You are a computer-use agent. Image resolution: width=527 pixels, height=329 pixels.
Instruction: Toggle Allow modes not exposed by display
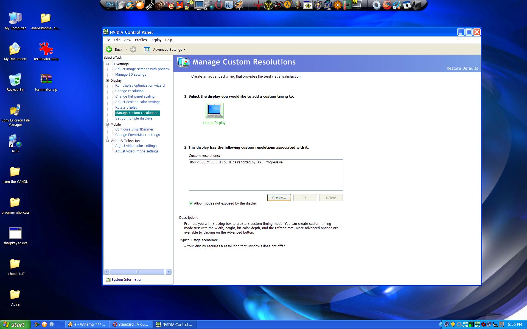point(191,203)
